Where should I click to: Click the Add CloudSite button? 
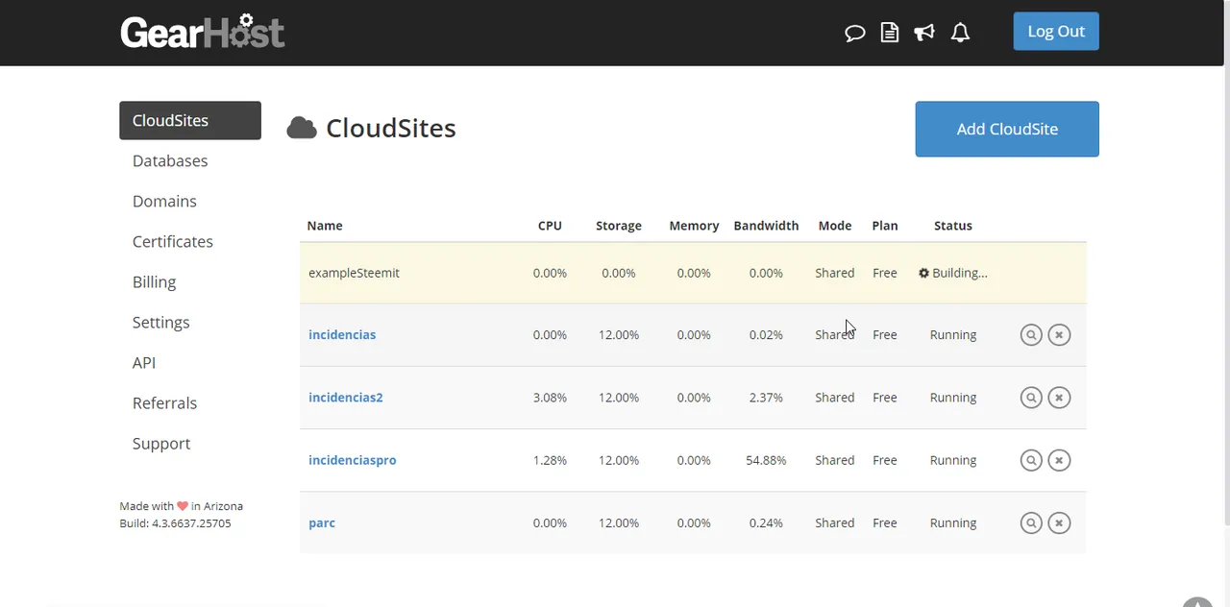point(1007,129)
